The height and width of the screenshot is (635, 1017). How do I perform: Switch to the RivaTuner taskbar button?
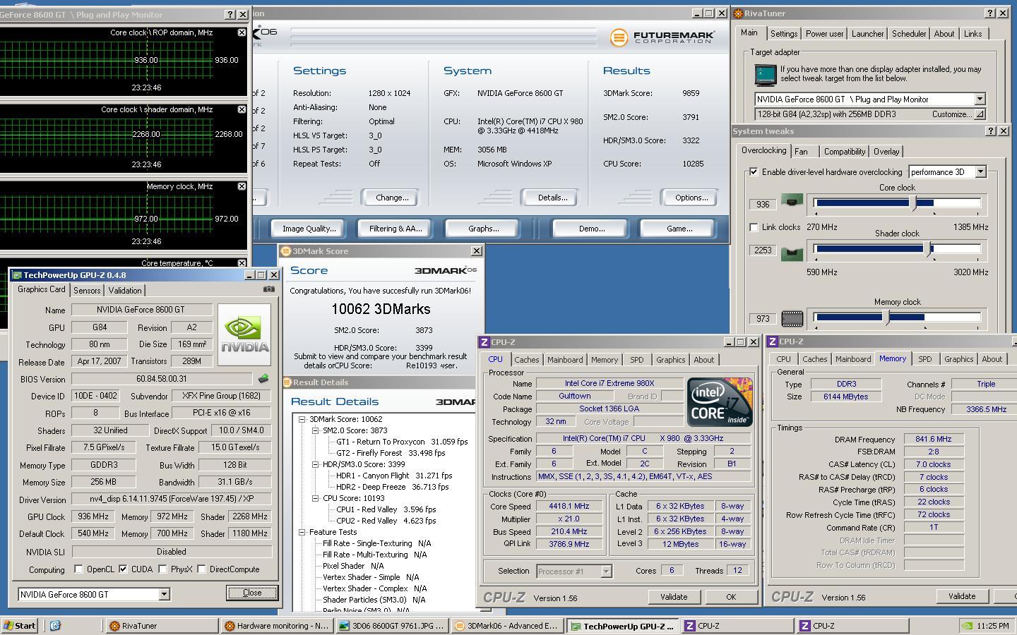[x=162, y=625]
